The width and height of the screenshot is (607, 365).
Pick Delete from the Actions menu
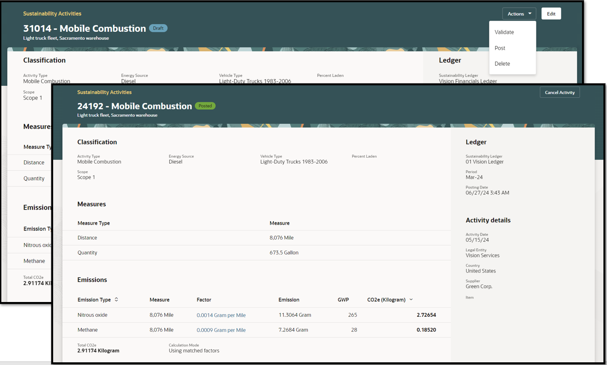502,63
